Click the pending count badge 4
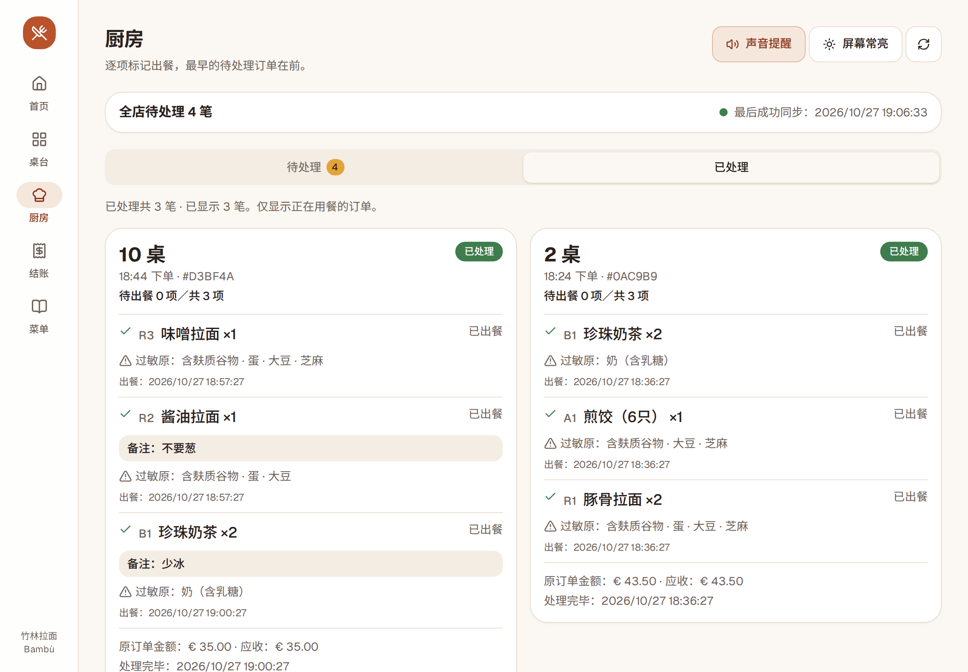The height and width of the screenshot is (672, 968). [x=335, y=167]
